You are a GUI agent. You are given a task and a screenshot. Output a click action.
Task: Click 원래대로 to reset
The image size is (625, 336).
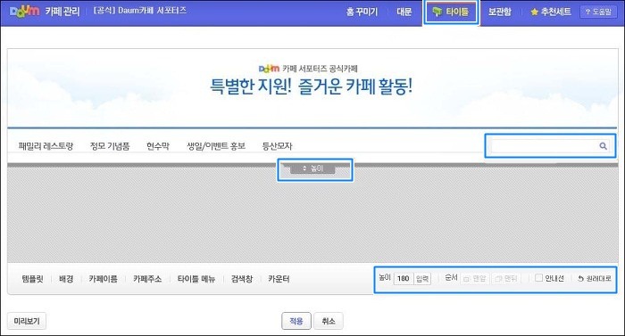click(x=595, y=278)
